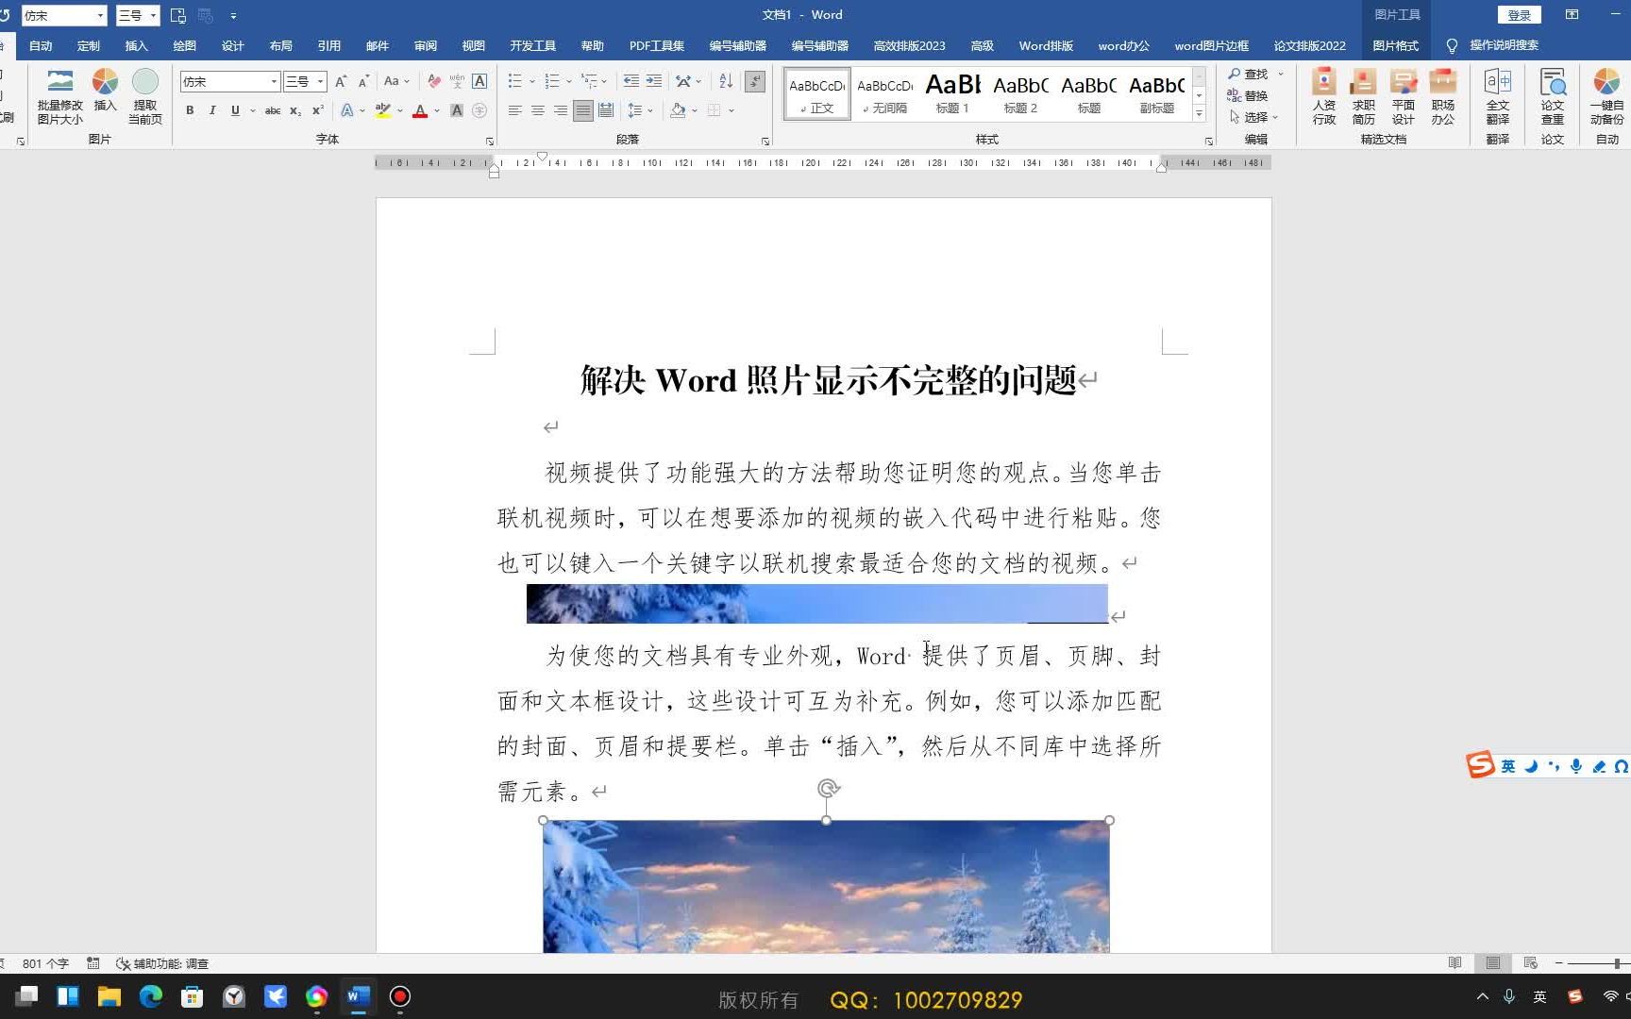This screenshot has height=1019, width=1631.
Task: Increase paragraph indent
Action: point(654,81)
